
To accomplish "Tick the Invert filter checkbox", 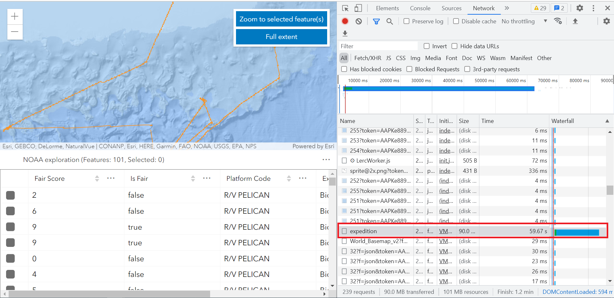I will (427, 46).
